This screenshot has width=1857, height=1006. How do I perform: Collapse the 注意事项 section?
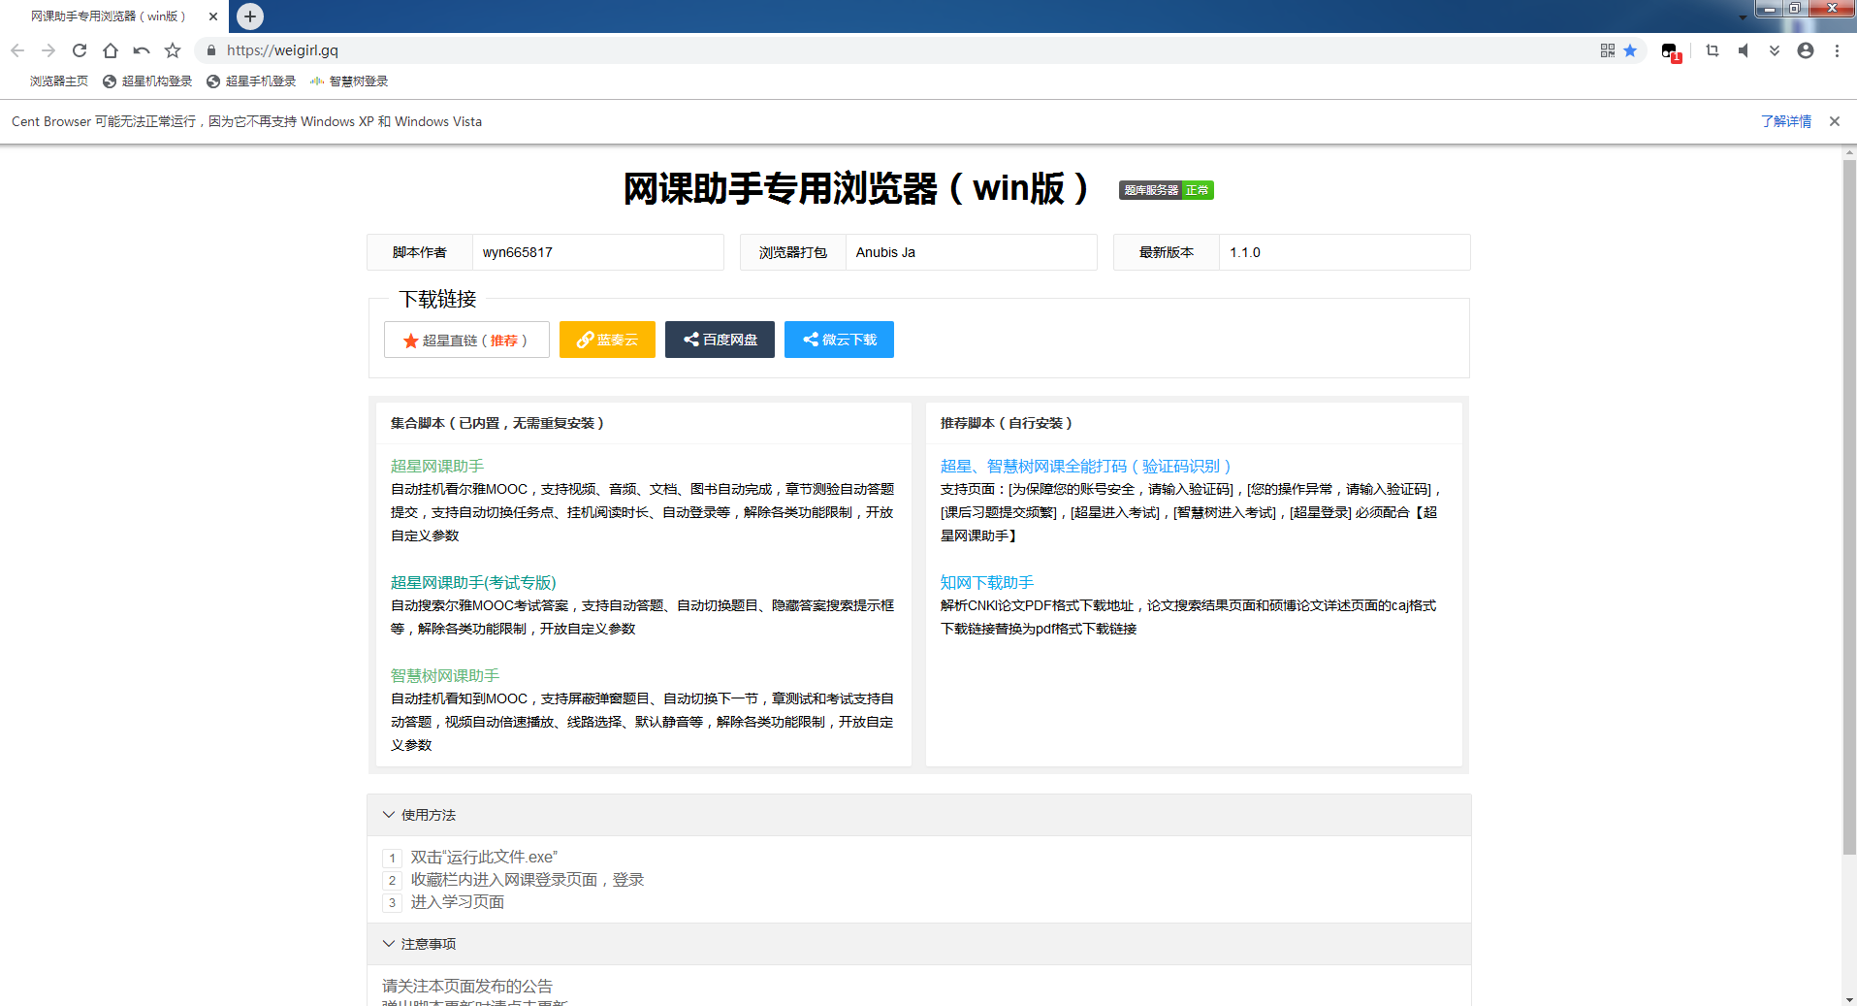click(918, 944)
